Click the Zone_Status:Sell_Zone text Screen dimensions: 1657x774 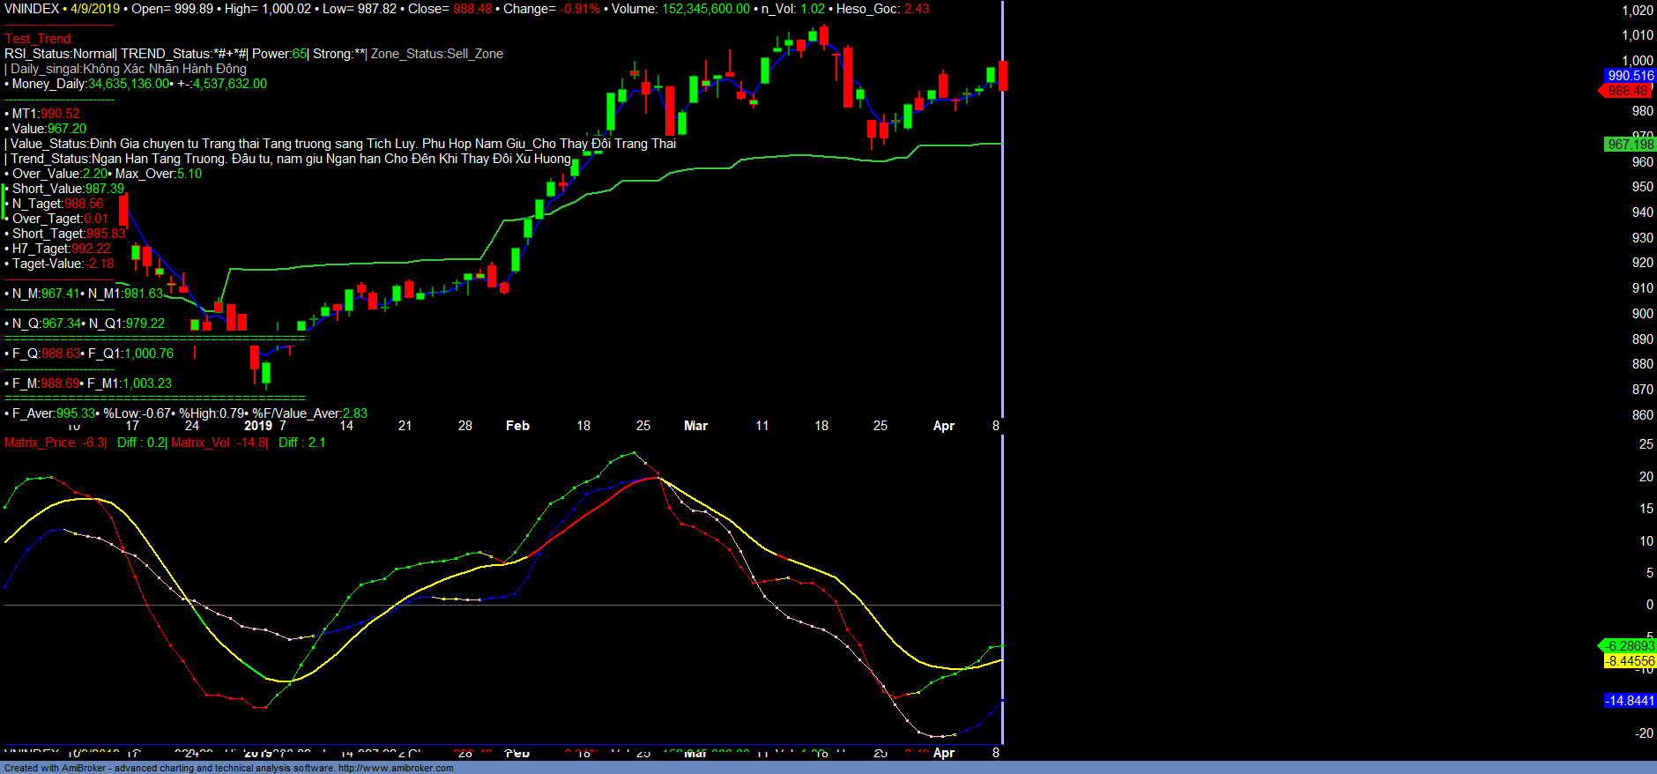tap(436, 54)
